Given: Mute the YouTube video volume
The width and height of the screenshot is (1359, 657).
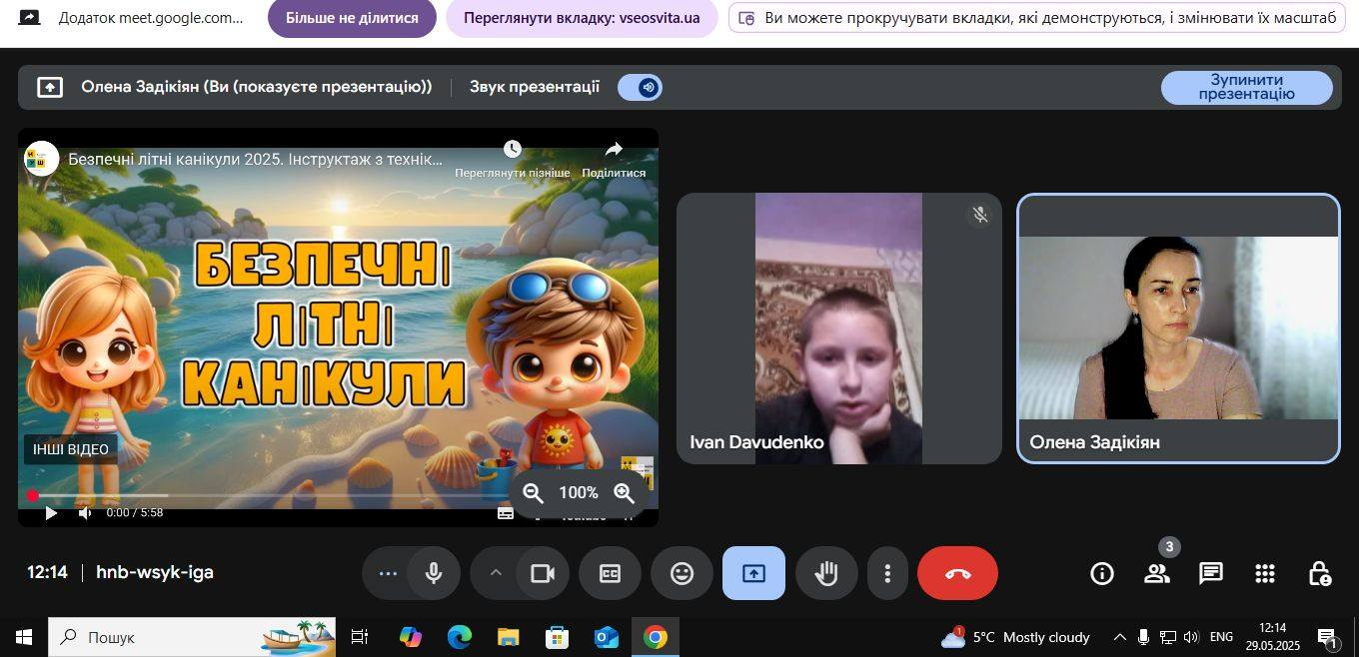Looking at the screenshot, I should (85, 513).
